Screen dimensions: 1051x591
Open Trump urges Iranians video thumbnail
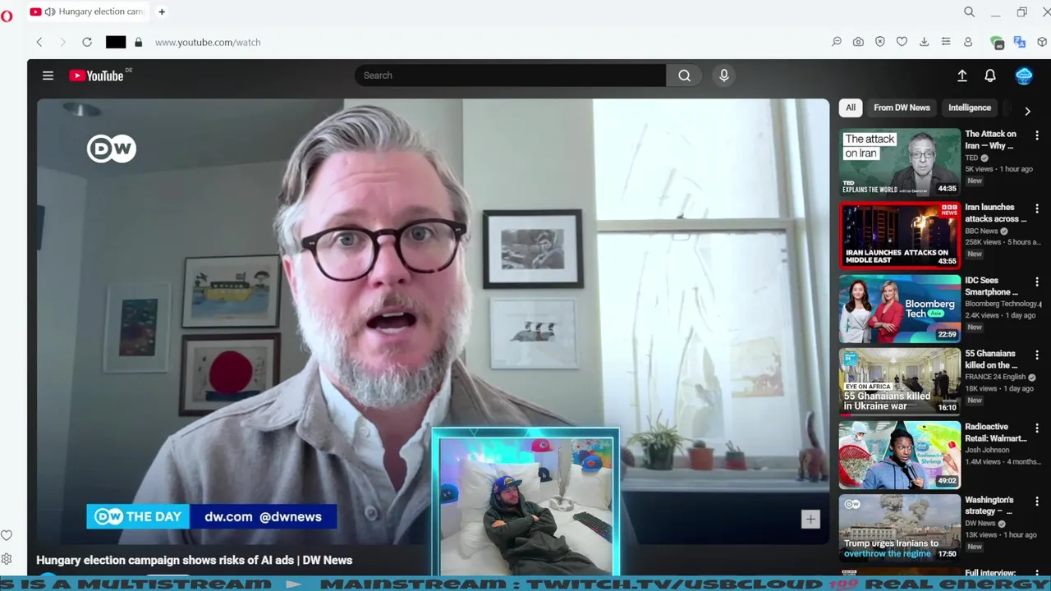900,528
